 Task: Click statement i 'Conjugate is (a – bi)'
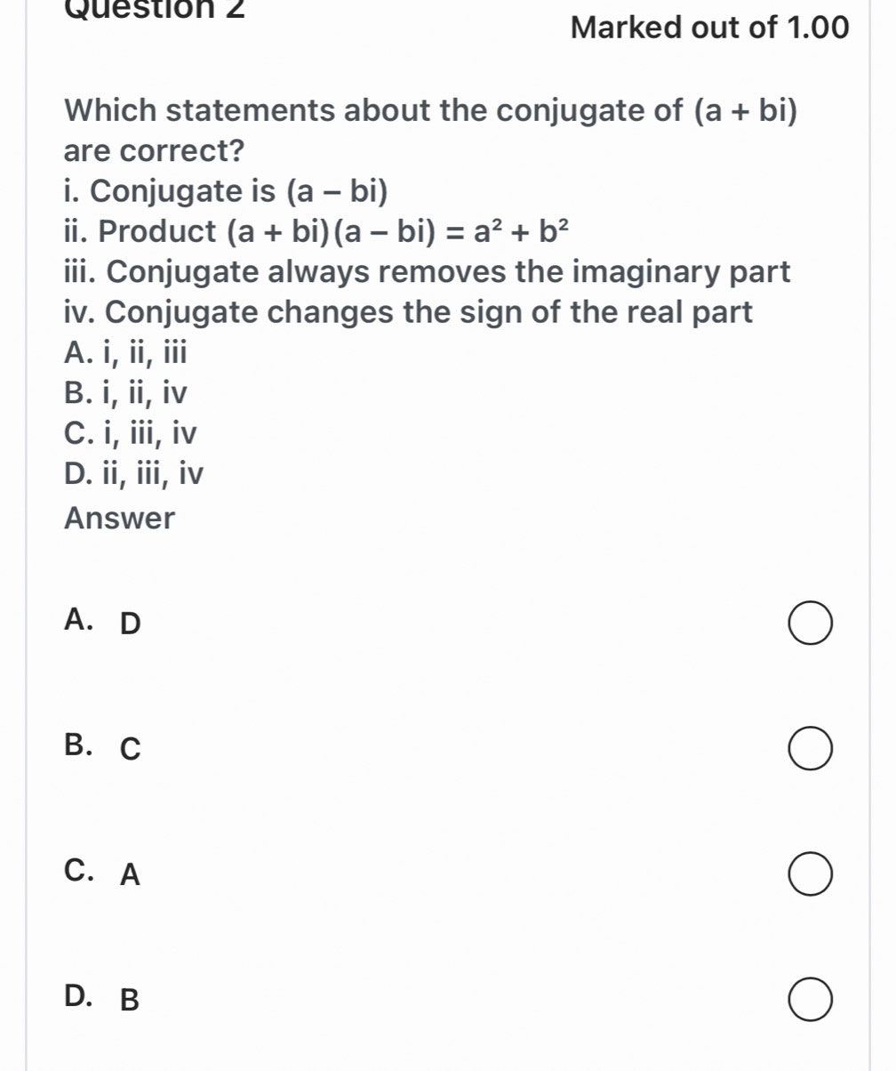[228, 191]
